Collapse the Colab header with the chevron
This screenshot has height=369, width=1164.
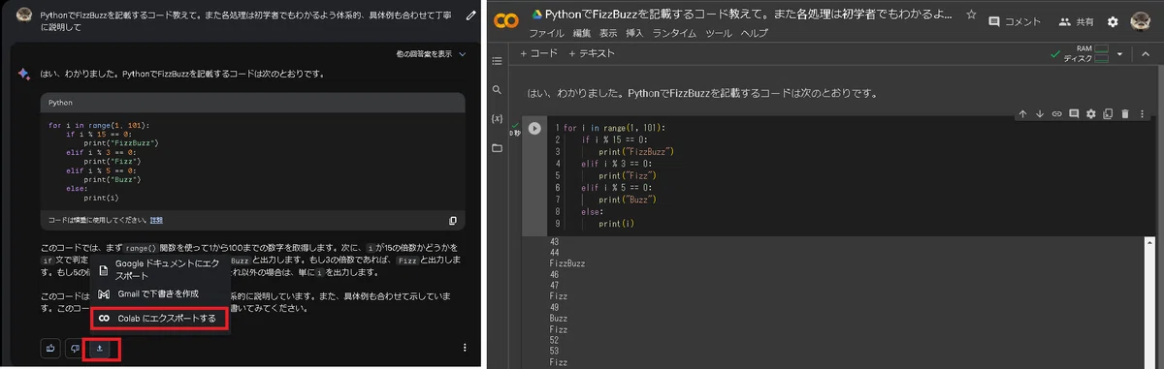(1145, 54)
